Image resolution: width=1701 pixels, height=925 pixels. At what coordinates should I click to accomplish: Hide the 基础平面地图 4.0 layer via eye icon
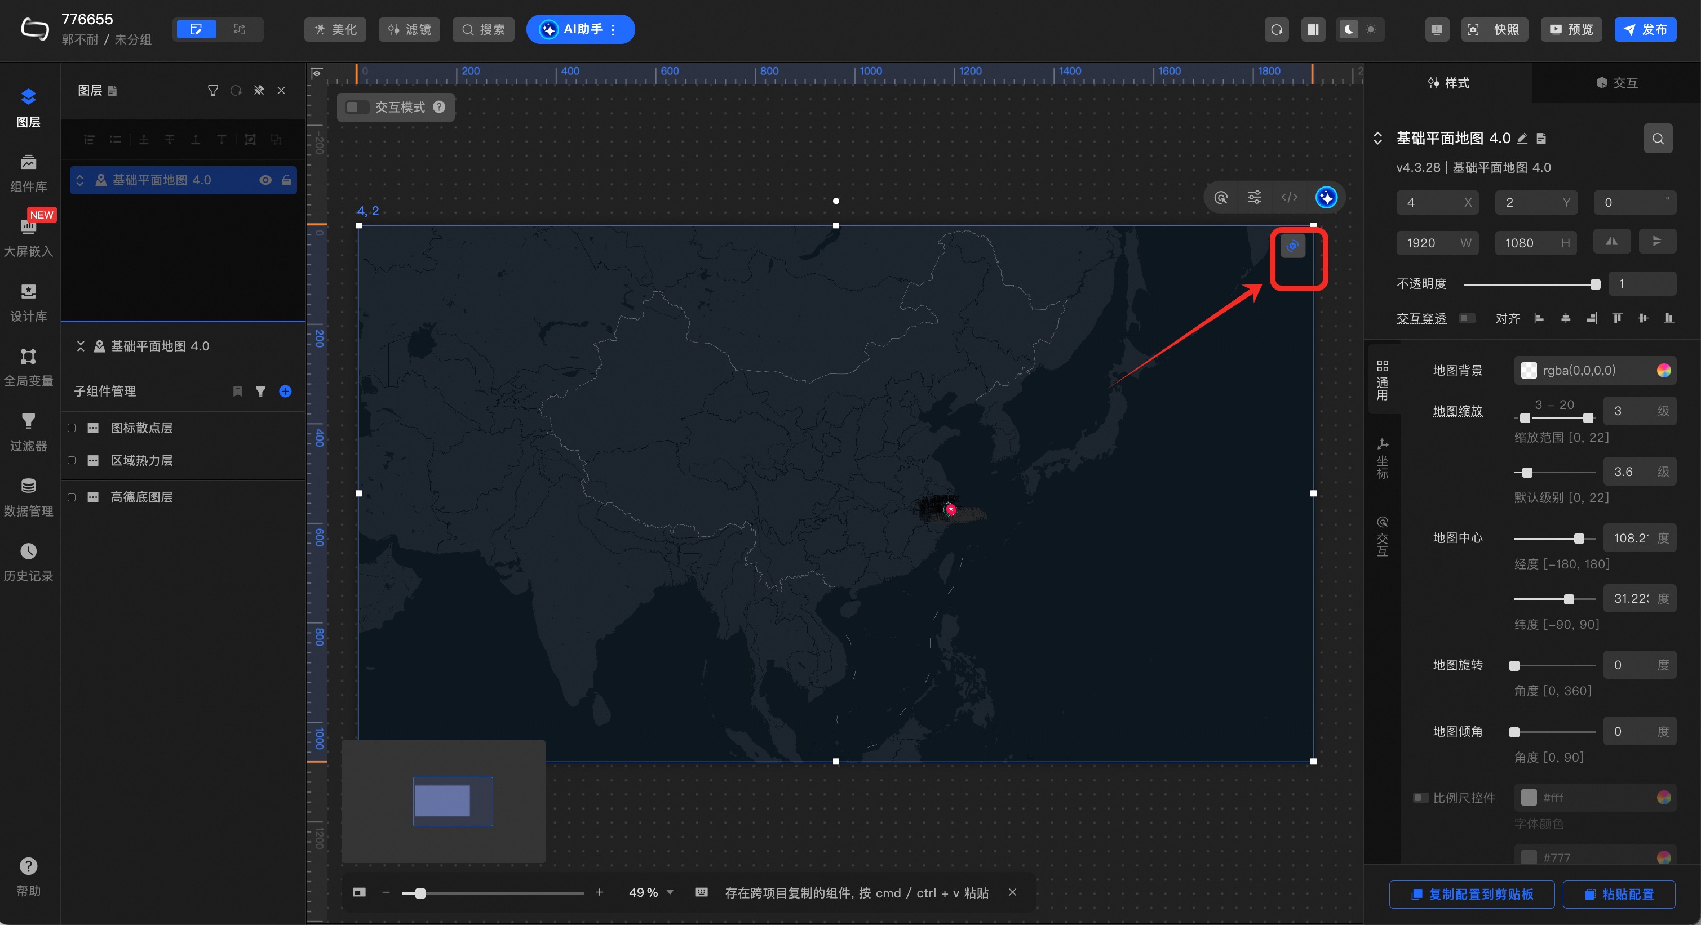coord(265,180)
